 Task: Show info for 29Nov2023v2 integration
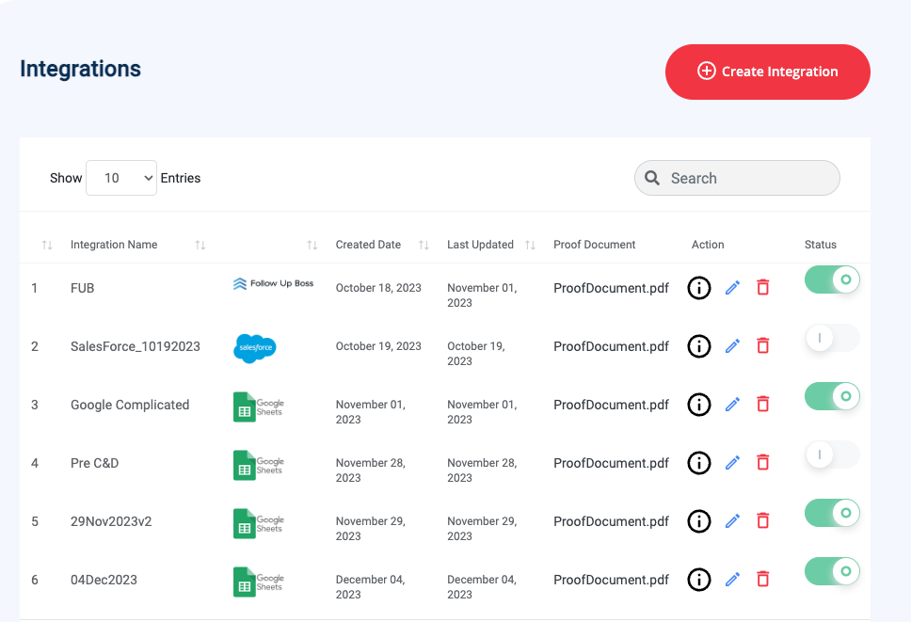698,521
